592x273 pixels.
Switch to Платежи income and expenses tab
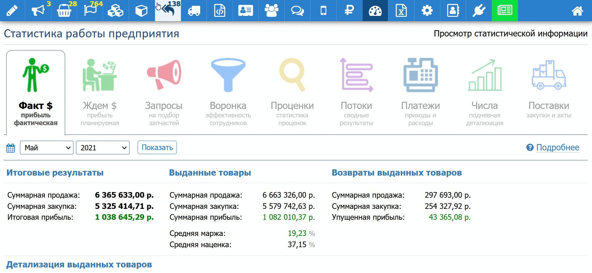point(420,92)
